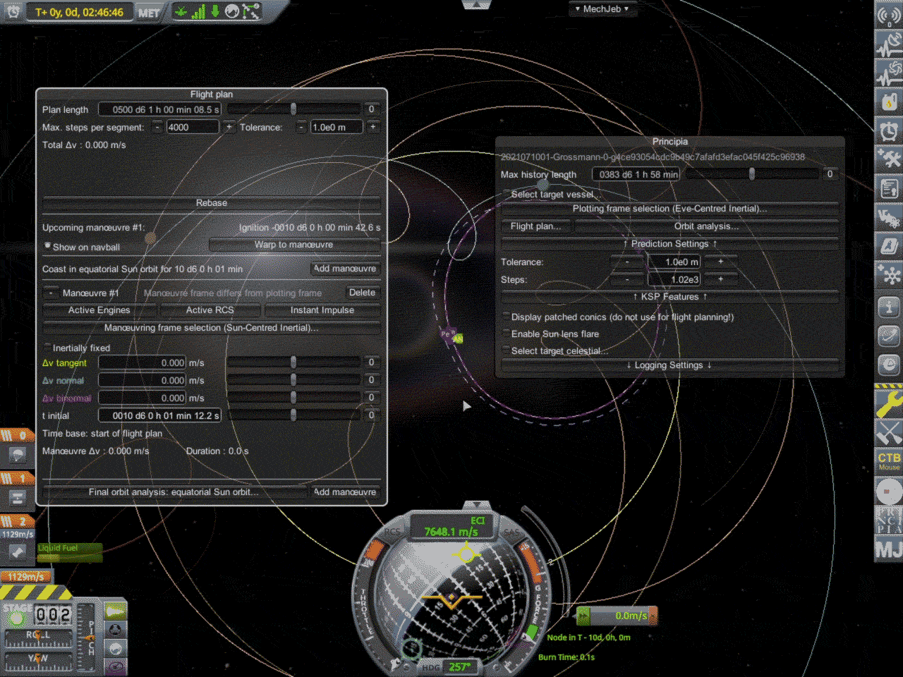Enable Sun lens flare
The width and height of the screenshot is (903, 677).
pyautogui.click(x=506, y=334)
